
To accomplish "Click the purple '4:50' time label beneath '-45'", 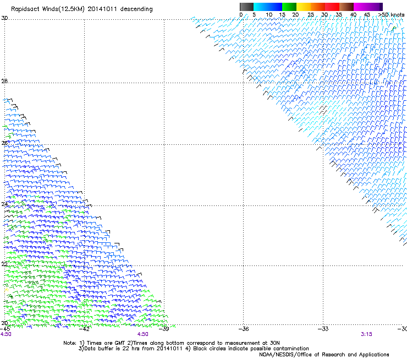I will (5, 334).
